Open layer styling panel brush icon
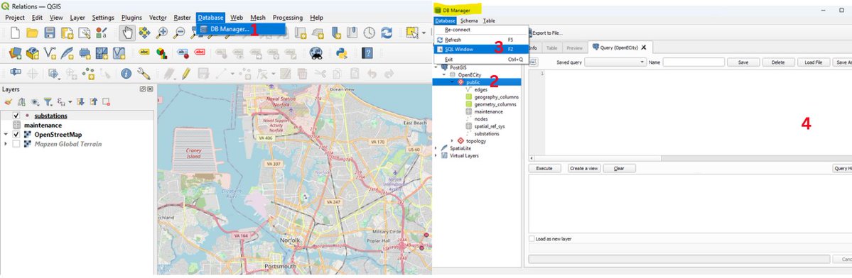The image size is (852, 278). 9,101
